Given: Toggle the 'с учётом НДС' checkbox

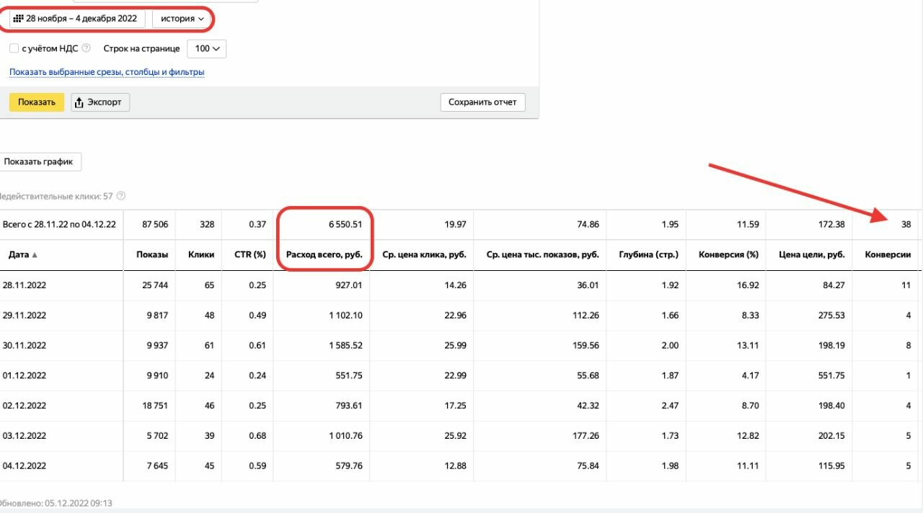Looking at the screenshot, I should [x=14, y=48].
